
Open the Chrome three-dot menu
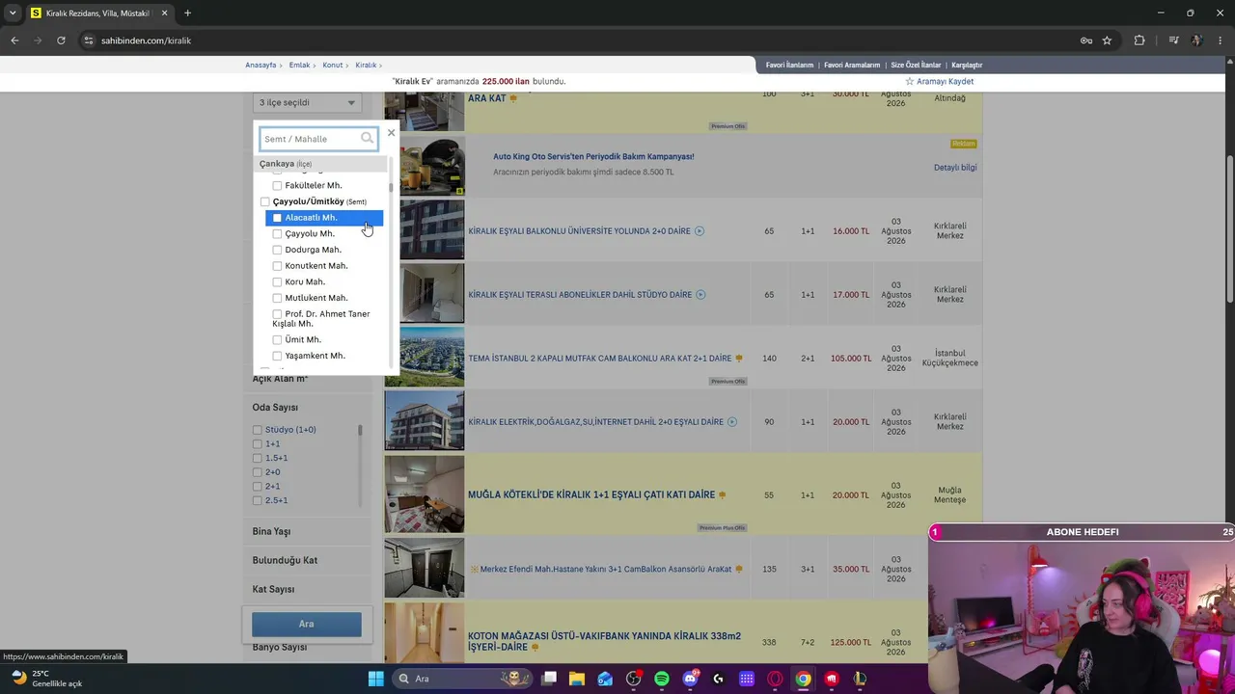point(1221,40)
